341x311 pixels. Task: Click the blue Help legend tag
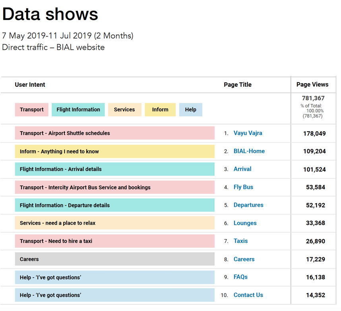pyautogui.click(x=191, y=110)
